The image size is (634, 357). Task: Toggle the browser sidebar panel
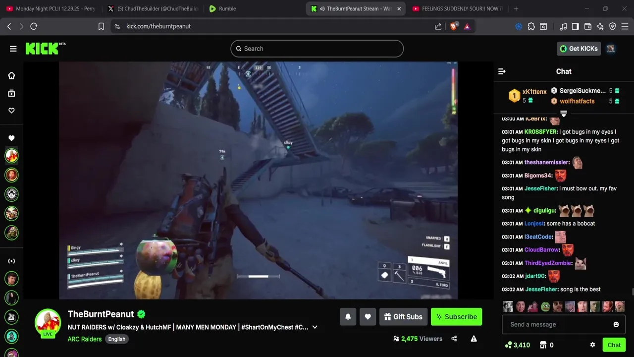coord(575,26)
